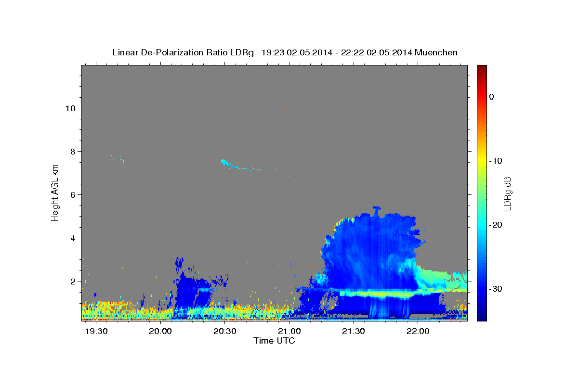Click the height tick label 6
Screen dimensions: 578x385
coord(73,194)
